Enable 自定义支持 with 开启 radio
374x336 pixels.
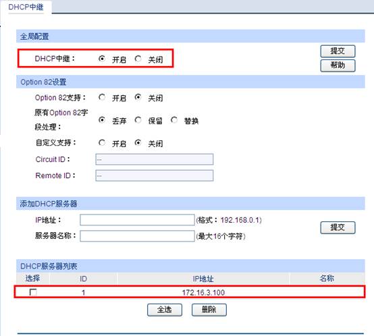pyautogui.click(x=102, y=143)
